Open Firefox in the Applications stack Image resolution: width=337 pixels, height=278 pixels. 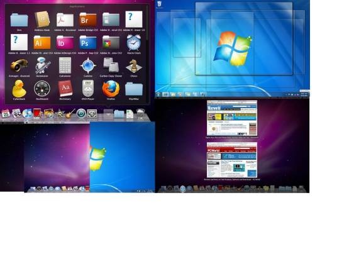point(111,89)
